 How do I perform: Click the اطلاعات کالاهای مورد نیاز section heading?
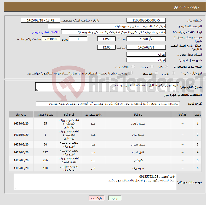click(x=183, y=95)
